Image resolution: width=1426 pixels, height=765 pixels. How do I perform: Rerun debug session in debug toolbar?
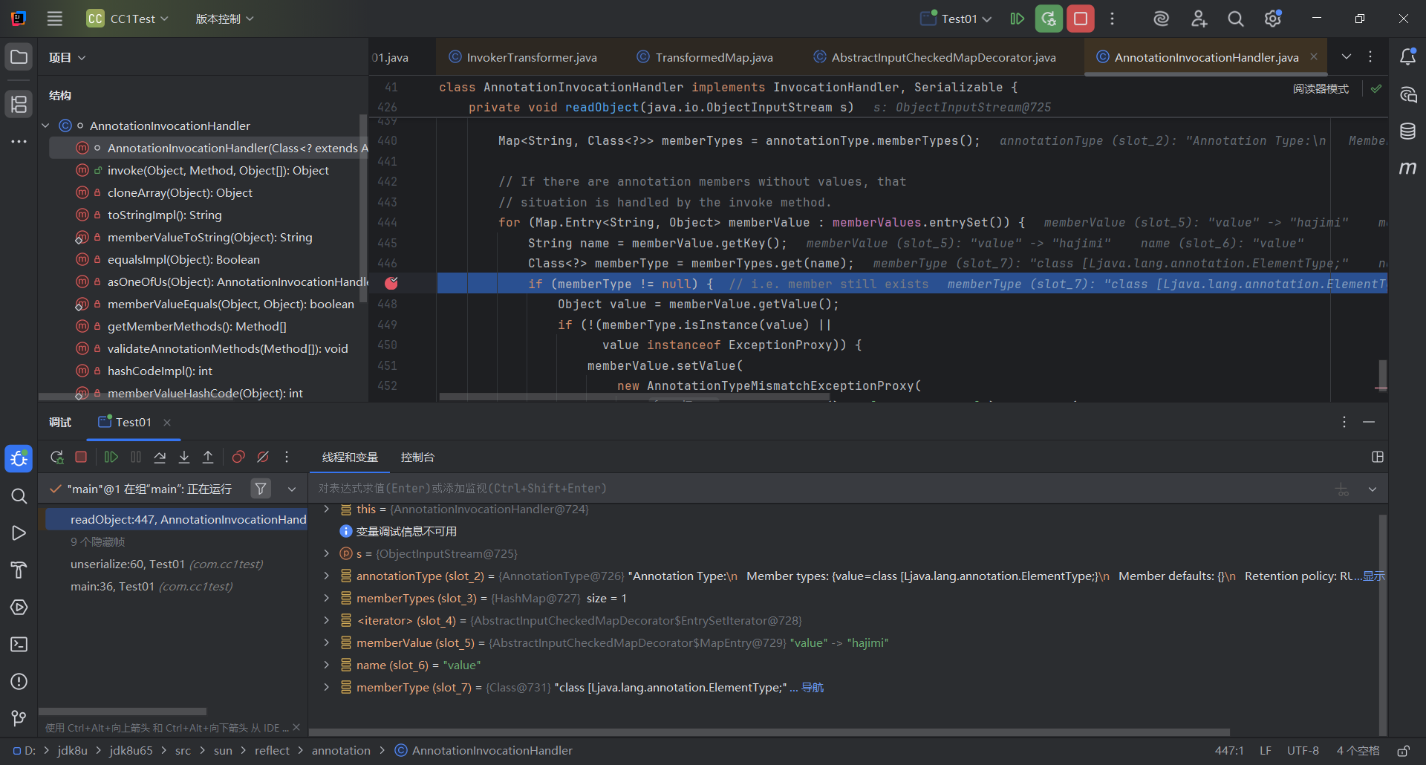click(x=56, y=457)
